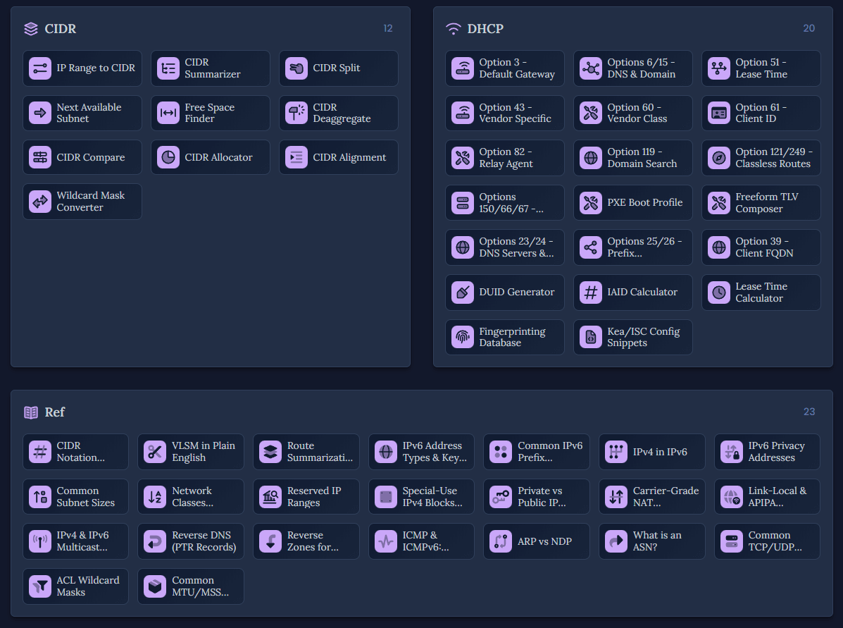Click the IP Range to CIDR icon

[40, 68]
